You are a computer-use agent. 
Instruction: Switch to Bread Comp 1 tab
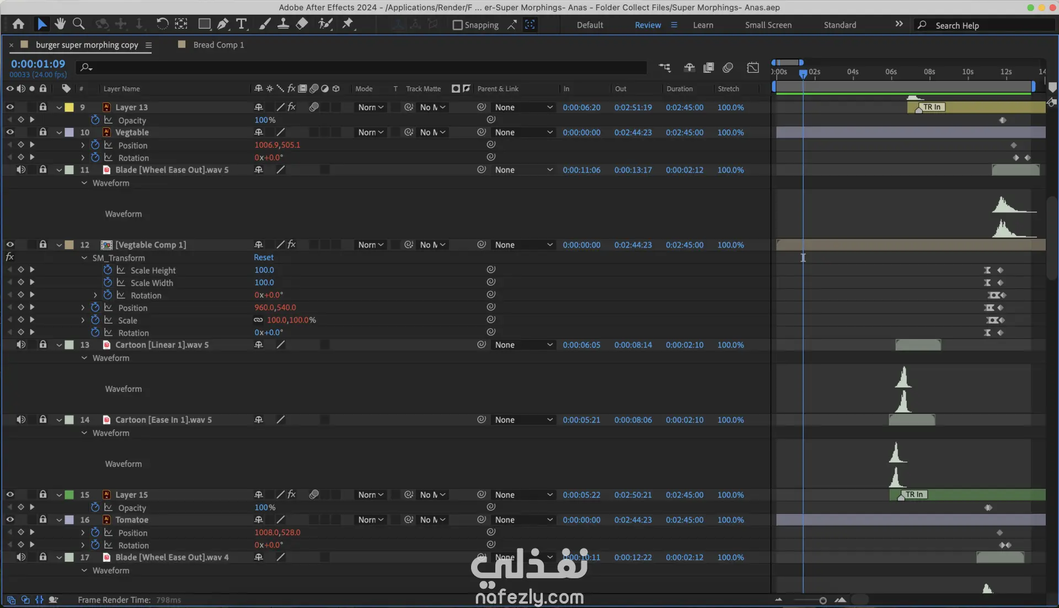pyautogui.click(x=218, y=45)
